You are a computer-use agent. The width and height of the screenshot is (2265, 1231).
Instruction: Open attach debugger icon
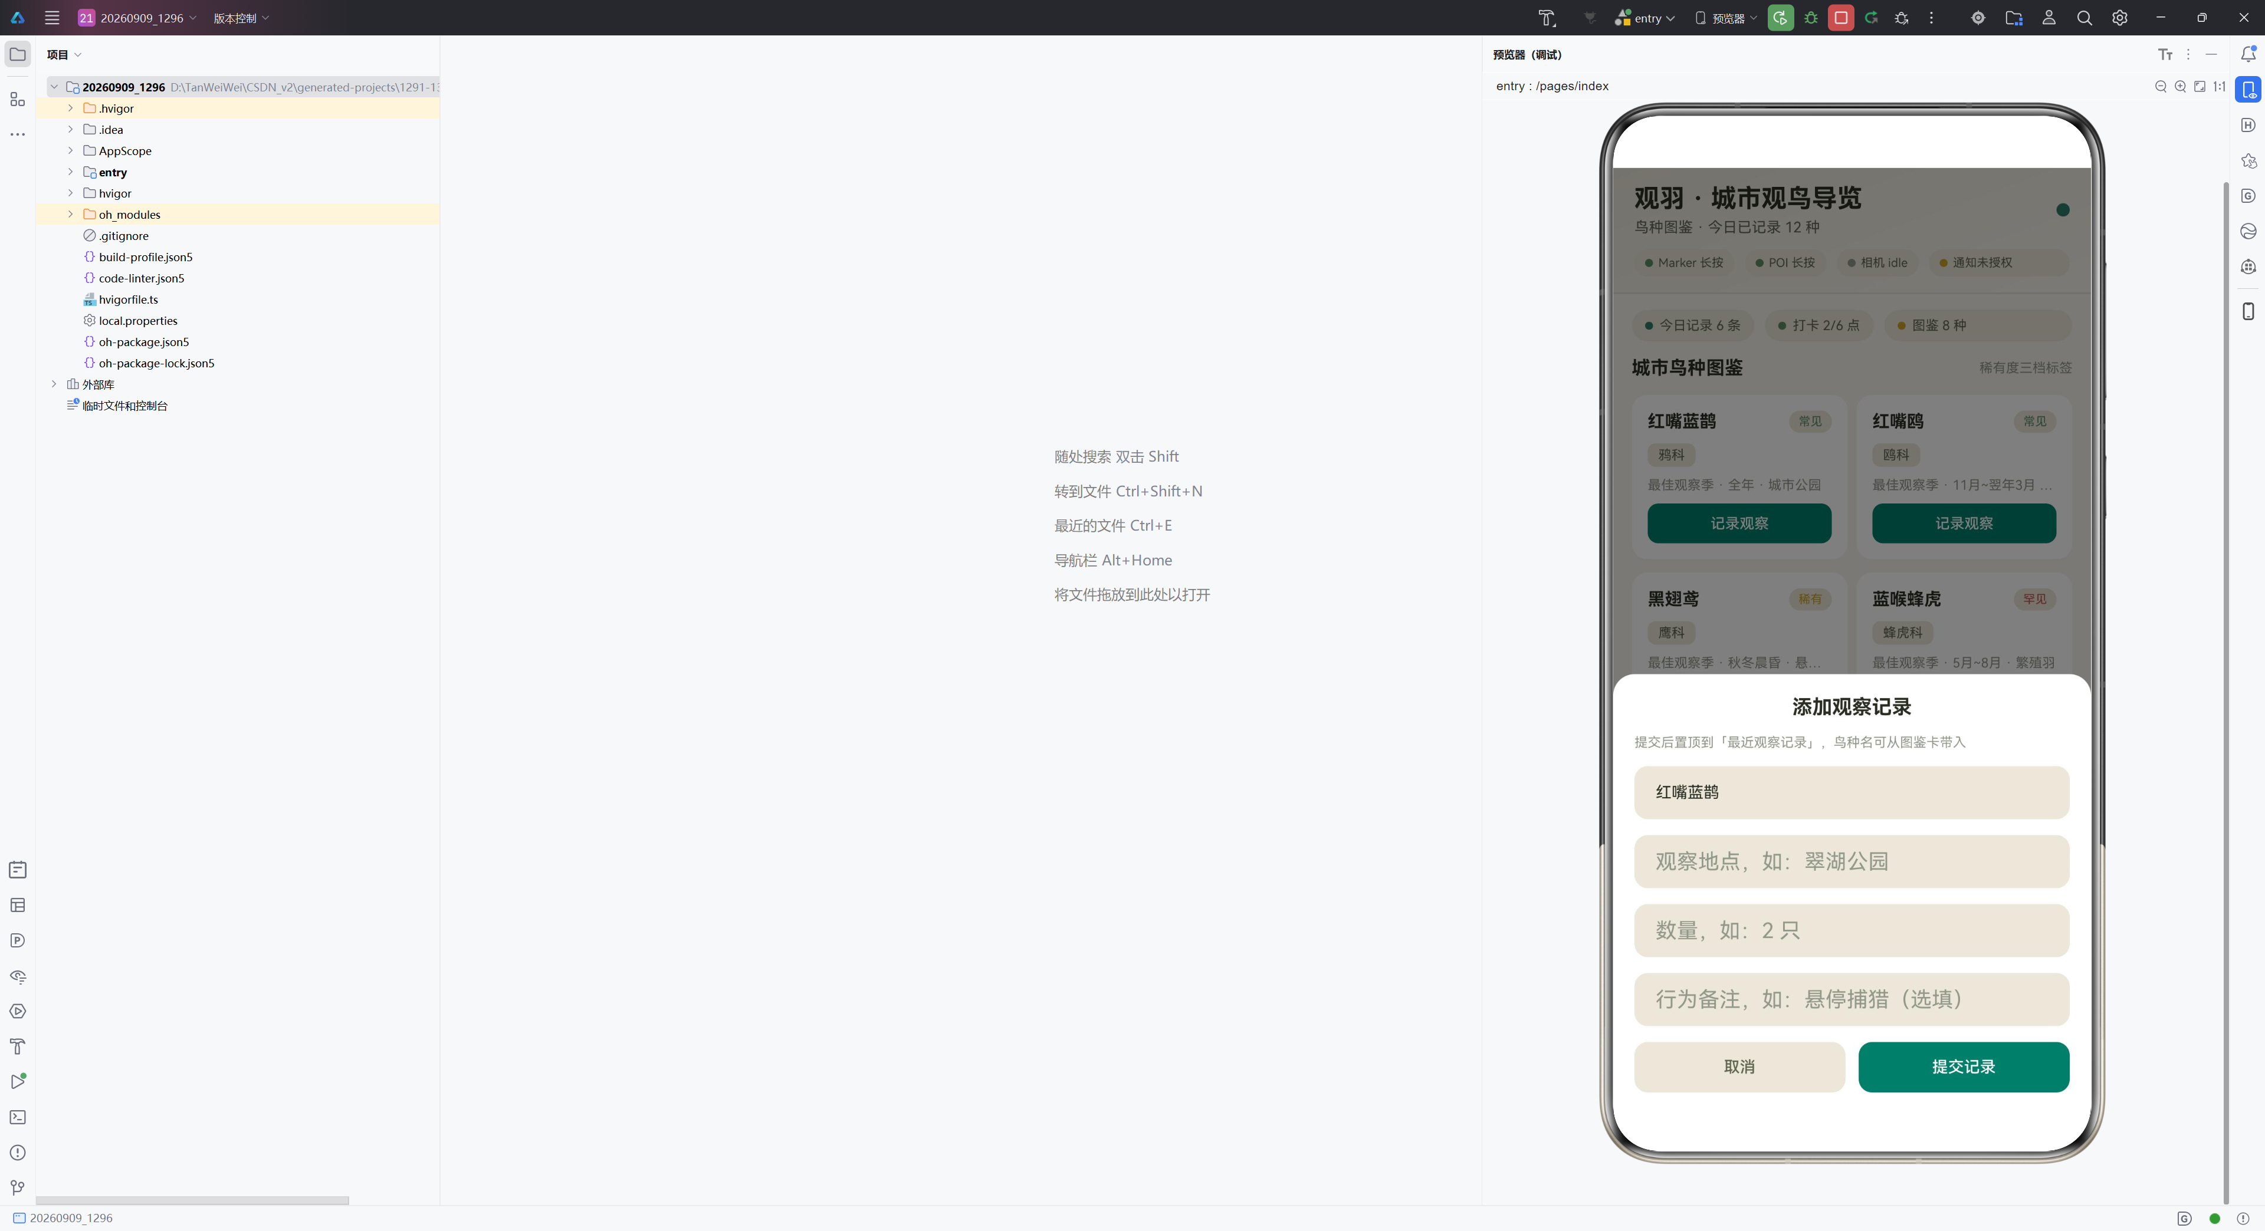tap(1901, 18)
